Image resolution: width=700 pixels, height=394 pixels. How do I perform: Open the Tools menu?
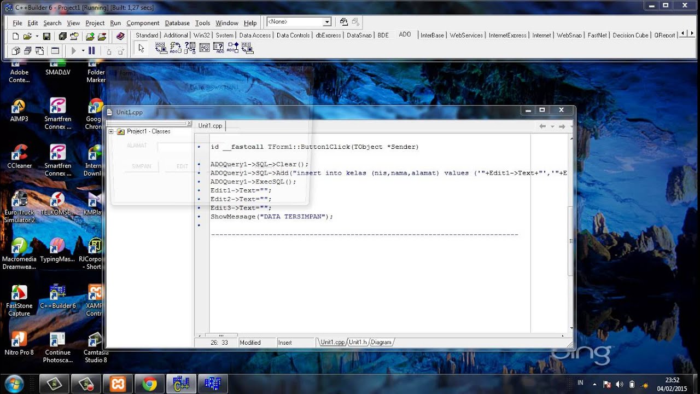[202, 23]
